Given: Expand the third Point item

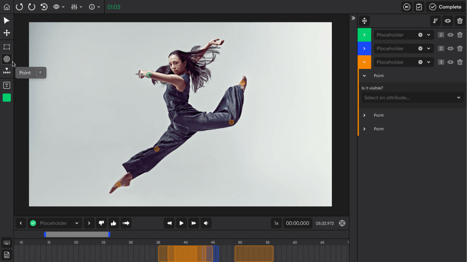Looking at the screenshot, I should point(364,129).
